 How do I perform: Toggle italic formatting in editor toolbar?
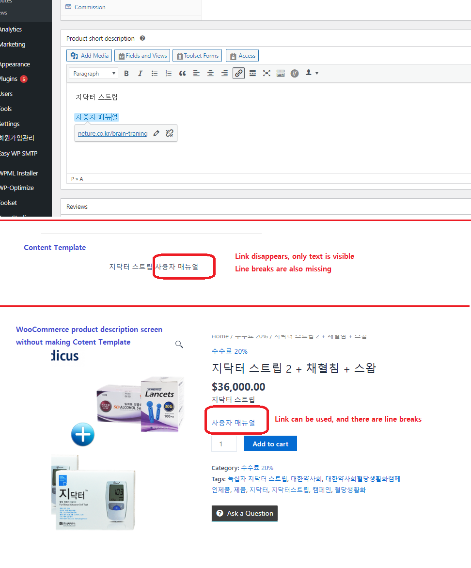140,74
